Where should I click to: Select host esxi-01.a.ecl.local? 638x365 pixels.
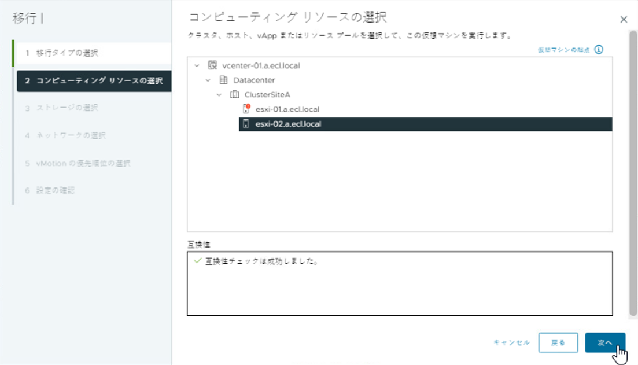287,109
